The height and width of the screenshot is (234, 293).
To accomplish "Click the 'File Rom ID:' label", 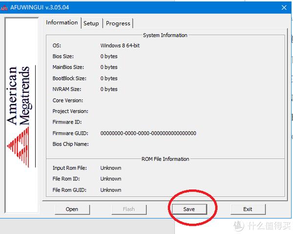I will tap(66, 179).
